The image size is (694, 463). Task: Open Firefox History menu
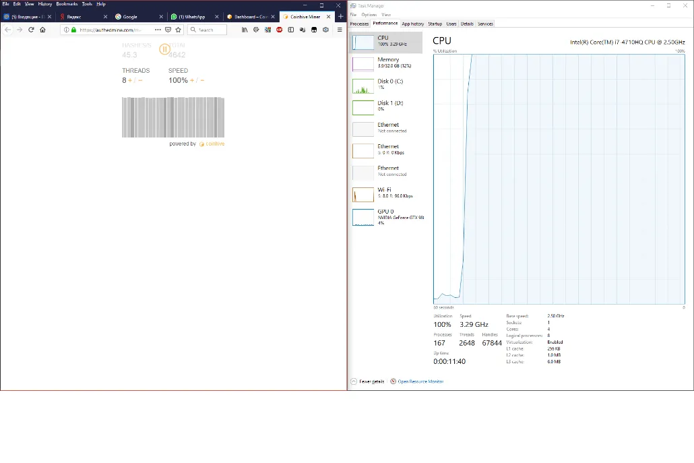(44, 4)
